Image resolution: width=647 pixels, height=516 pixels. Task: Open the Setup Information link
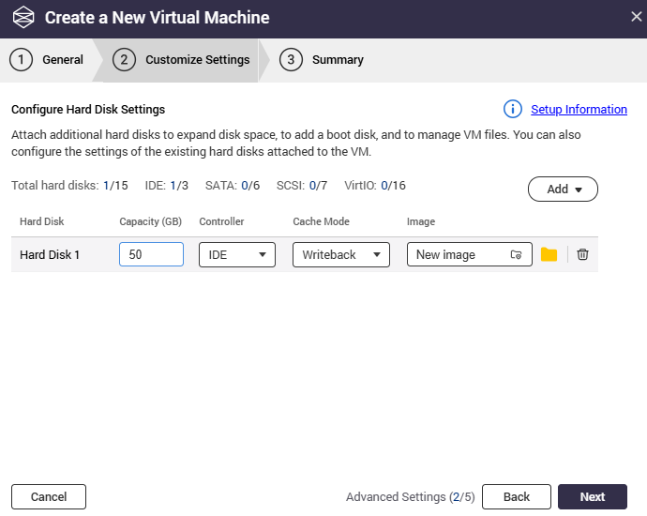[579, 110]
